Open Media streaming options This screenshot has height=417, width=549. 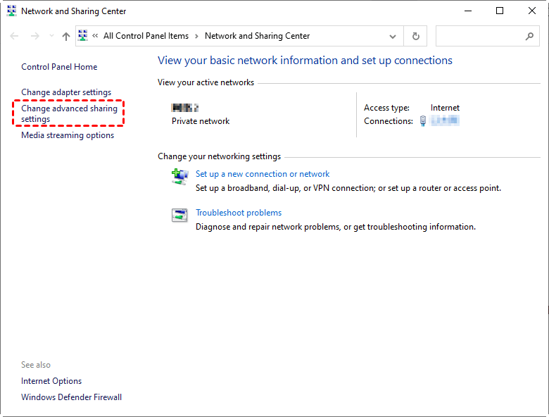click(x=68, y=135)
